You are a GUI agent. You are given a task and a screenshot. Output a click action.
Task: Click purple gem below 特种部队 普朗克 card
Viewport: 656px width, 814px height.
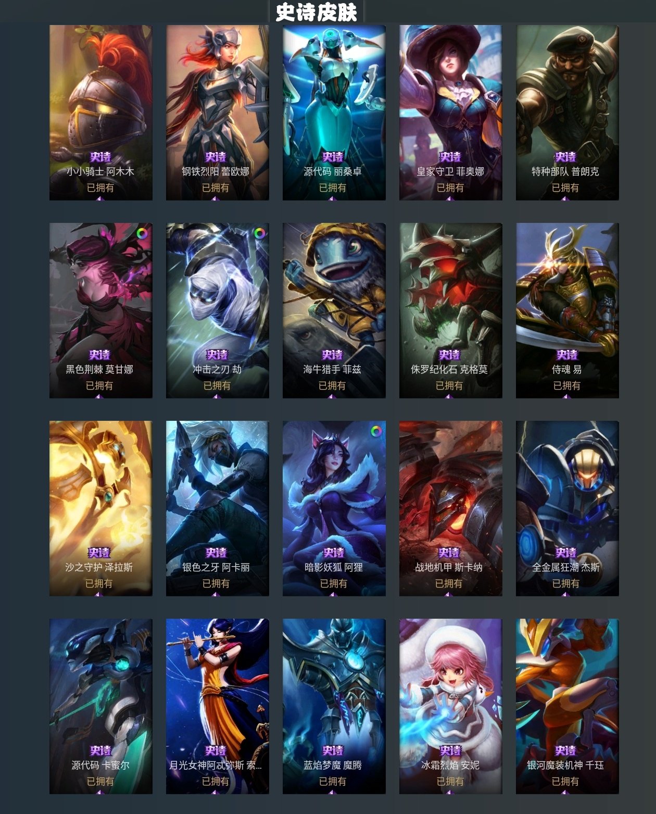tap(567, 198)
